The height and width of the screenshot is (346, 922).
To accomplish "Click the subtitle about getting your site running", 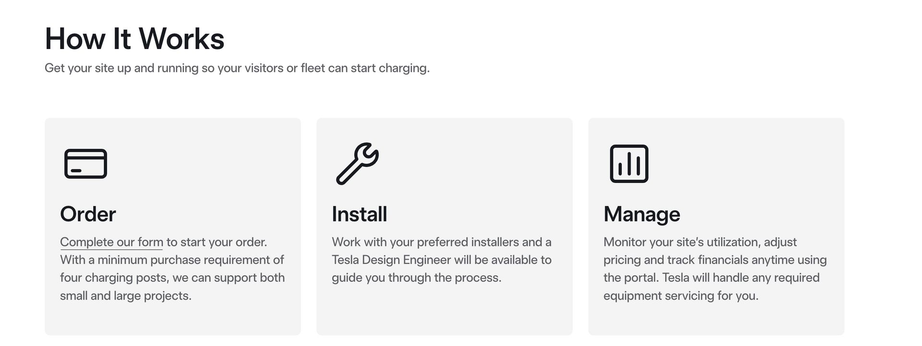I will 237,68.
